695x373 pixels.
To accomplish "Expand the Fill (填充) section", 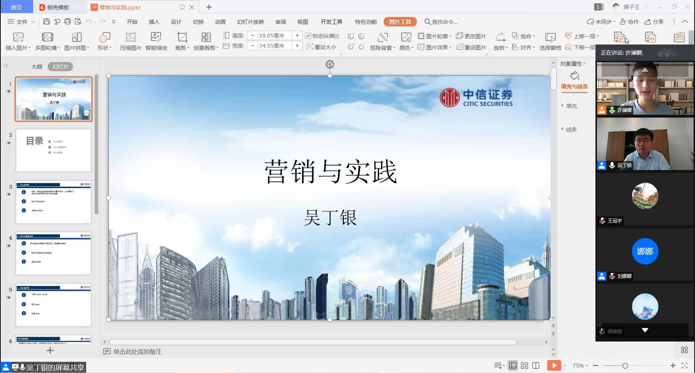I will tap(571, 106).
